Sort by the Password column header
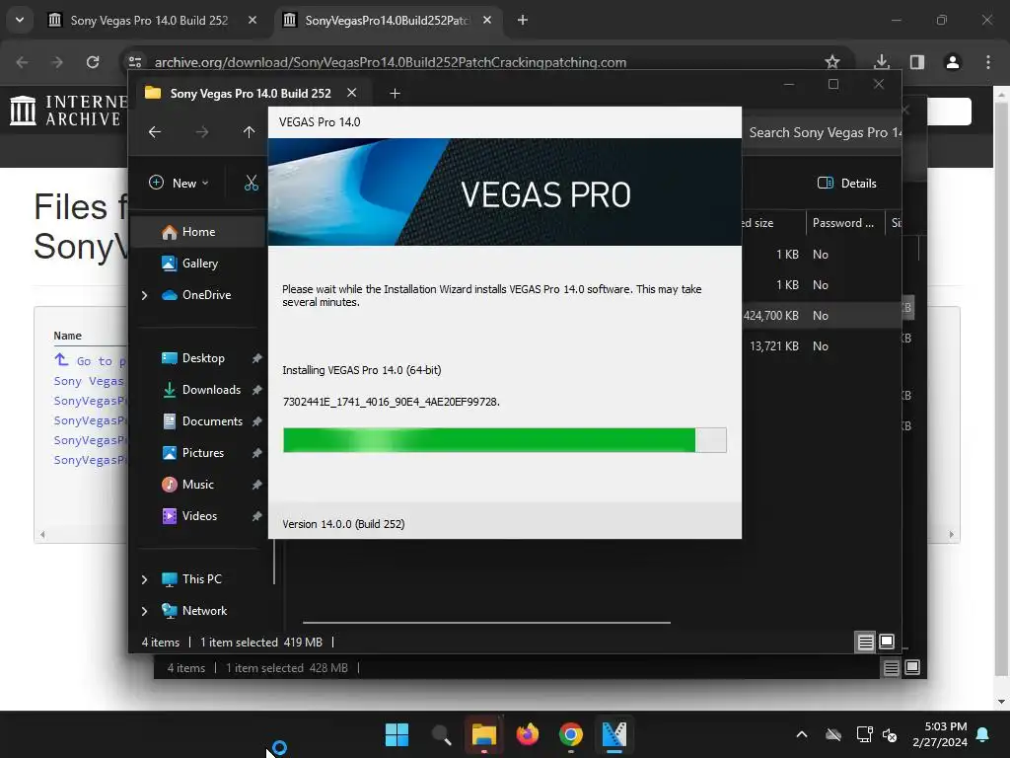Image resolution: width=1010 pixels, height=758 pixels. point(843,223)
